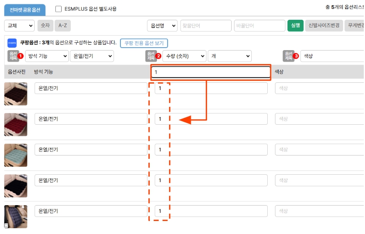Click the highlighted quantity header input field
The image size is (365, 234).
point(210,72)
